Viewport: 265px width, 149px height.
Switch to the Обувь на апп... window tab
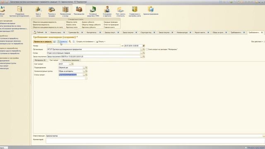click(218, 32)
